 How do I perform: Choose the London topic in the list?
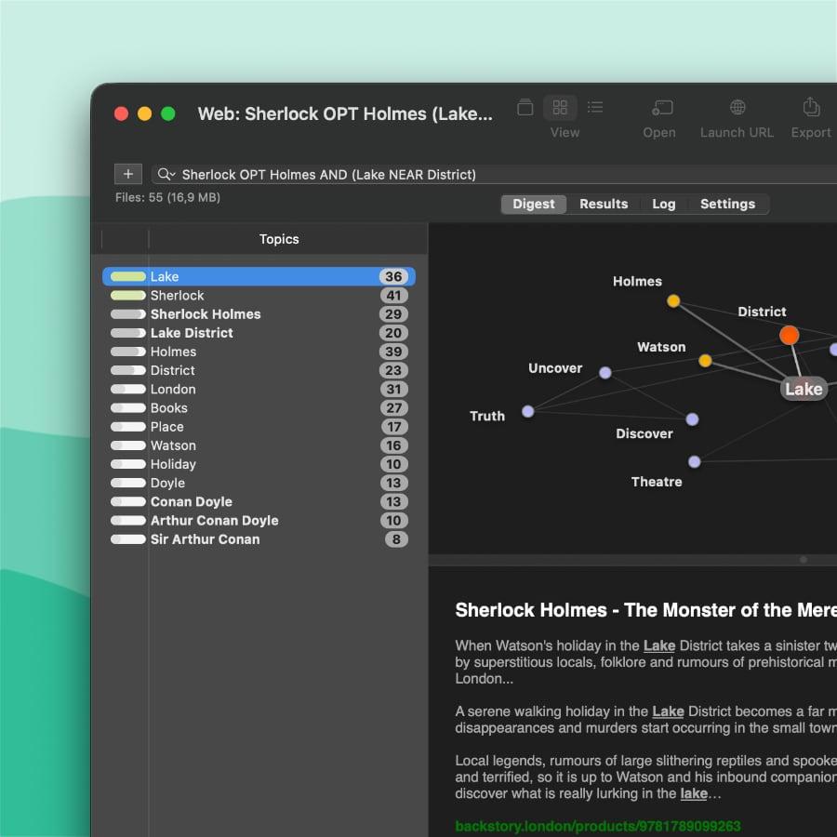(259, 389)
